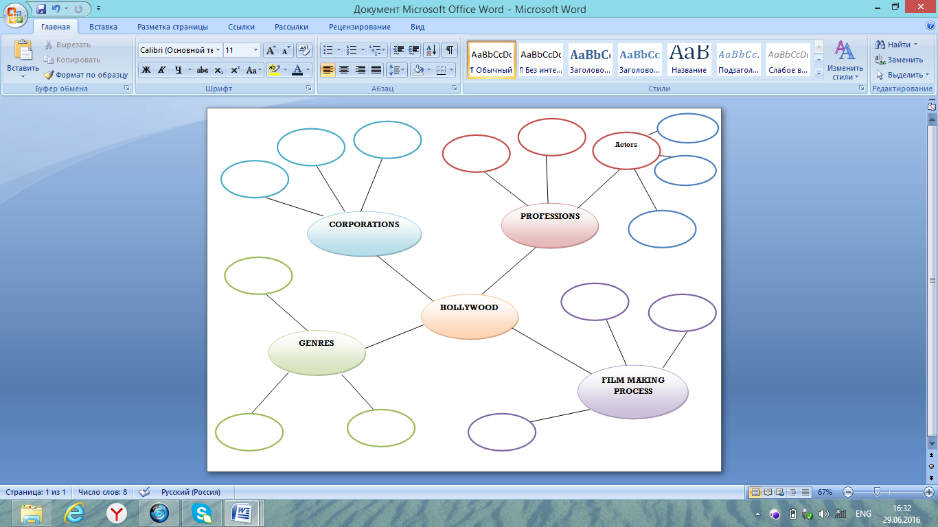Screen dimensions: 938x527
Task: Open the change case (Aa) menu
Action: [253, 70]
